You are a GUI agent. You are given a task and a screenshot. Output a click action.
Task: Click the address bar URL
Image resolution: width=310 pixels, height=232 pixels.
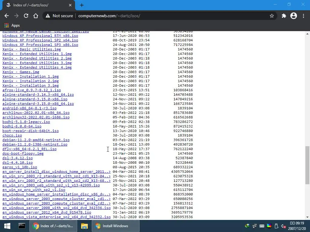pyautogui.click(x=109, y=16)
